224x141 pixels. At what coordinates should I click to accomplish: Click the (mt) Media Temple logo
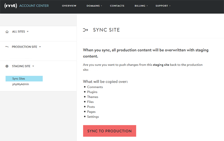[11, 6]
